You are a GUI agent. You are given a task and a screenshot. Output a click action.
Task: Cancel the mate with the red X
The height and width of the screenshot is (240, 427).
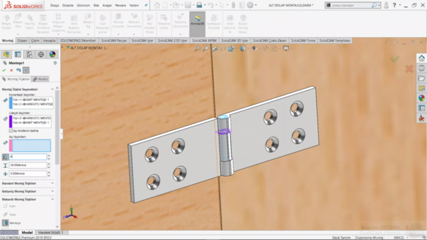11,70
